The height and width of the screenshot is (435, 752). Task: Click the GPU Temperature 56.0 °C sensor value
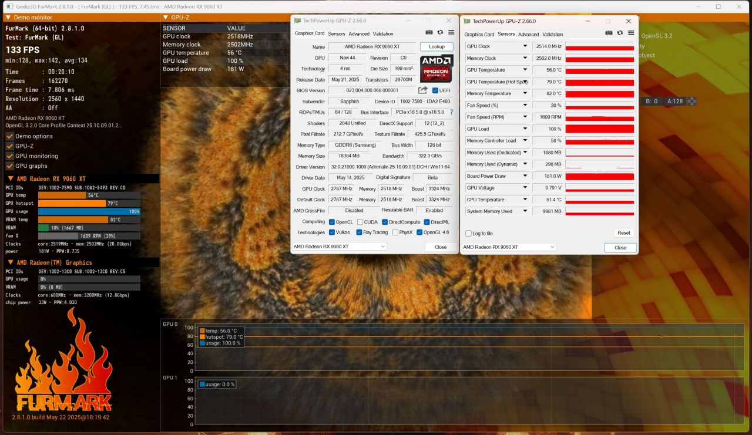547,70
